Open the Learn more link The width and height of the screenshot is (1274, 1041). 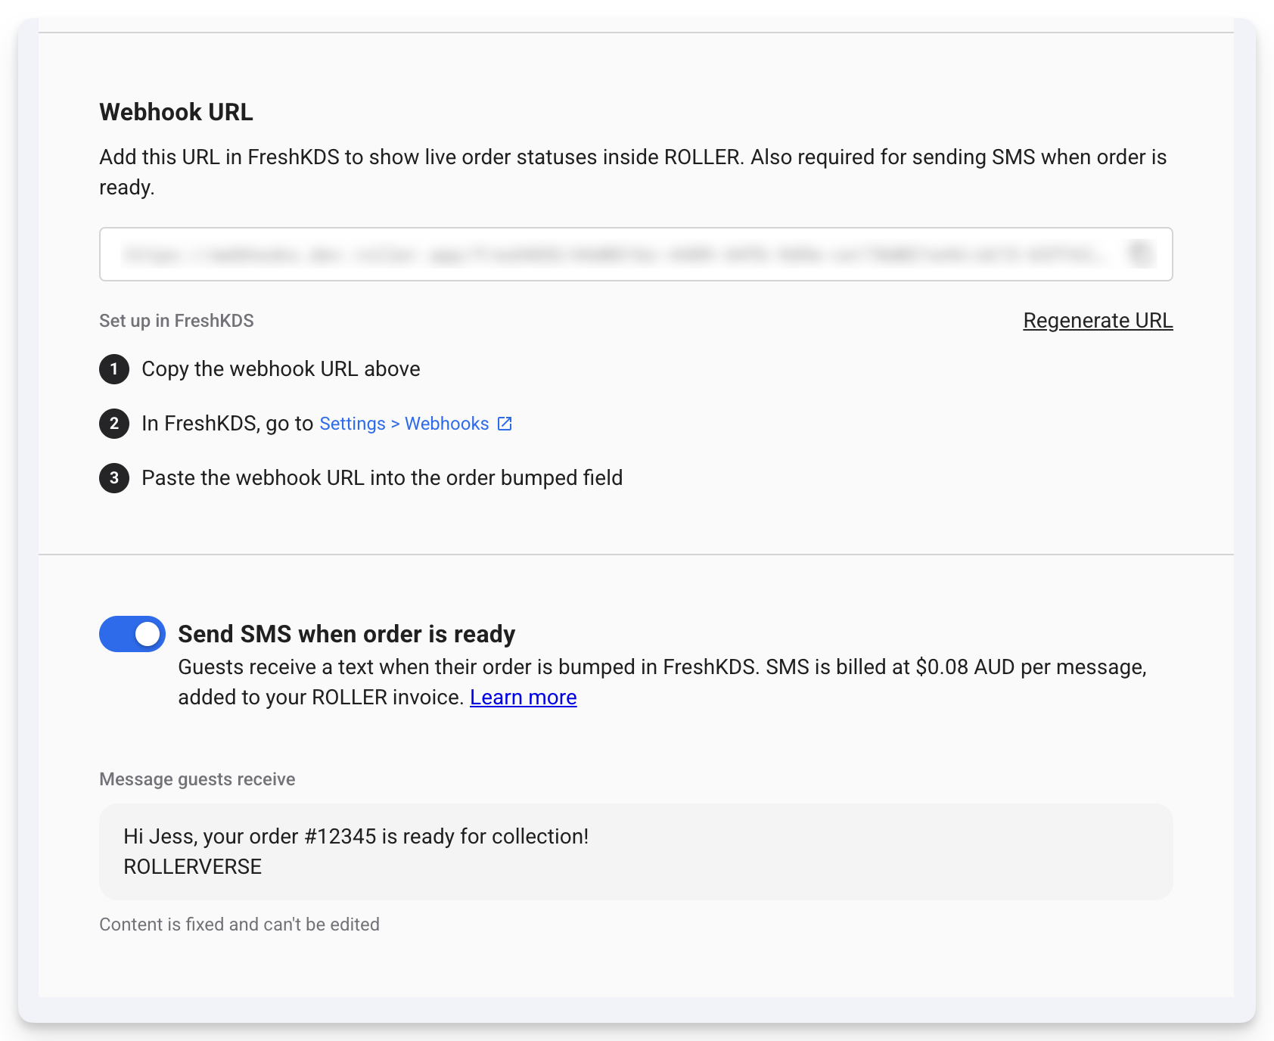point(524,698)
